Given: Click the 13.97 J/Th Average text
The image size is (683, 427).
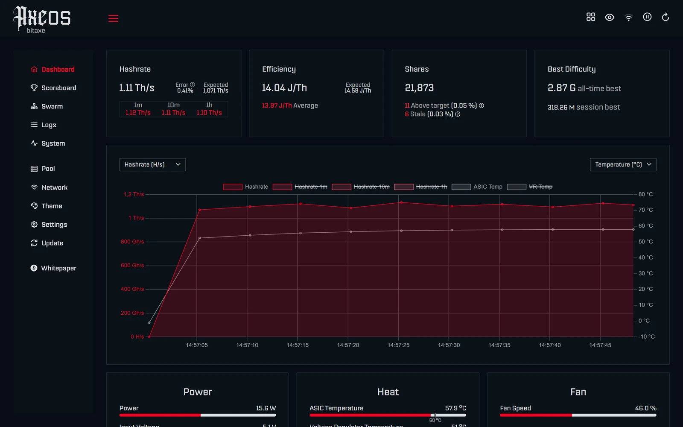Looking at the screenshot, I should [x=290, y=105].
